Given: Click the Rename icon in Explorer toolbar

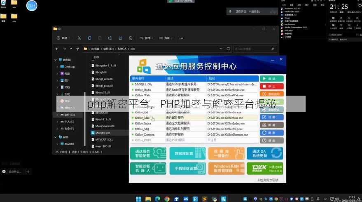Looking at the screenshot, I should pyautogui.click(x=110, y=38).
